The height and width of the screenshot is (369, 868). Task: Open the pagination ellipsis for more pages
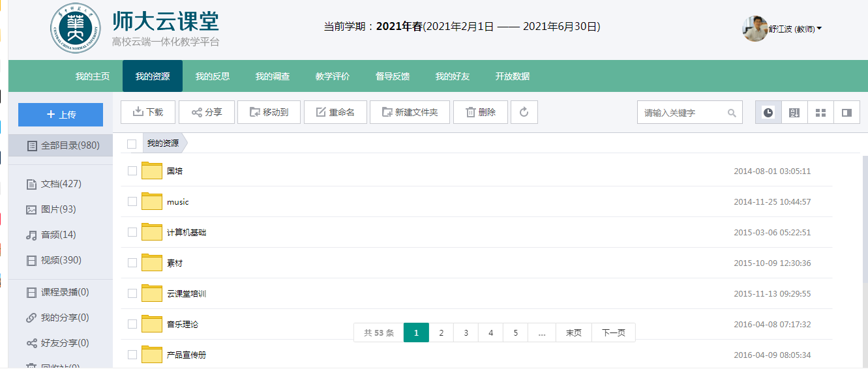pyautogui.click(x=541, y=332)
